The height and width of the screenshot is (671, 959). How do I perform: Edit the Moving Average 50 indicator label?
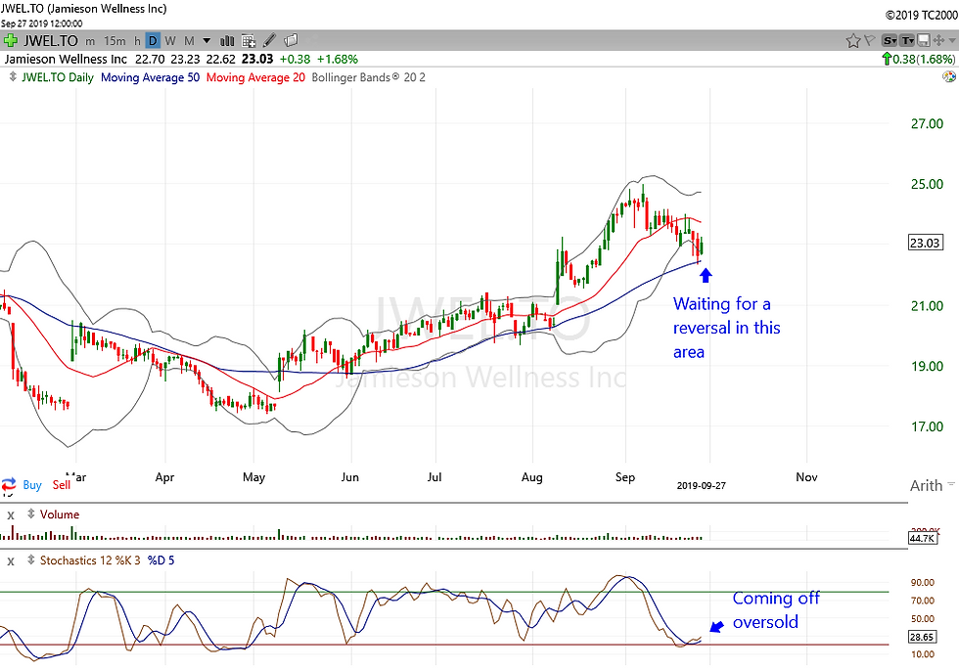point(150,77)
